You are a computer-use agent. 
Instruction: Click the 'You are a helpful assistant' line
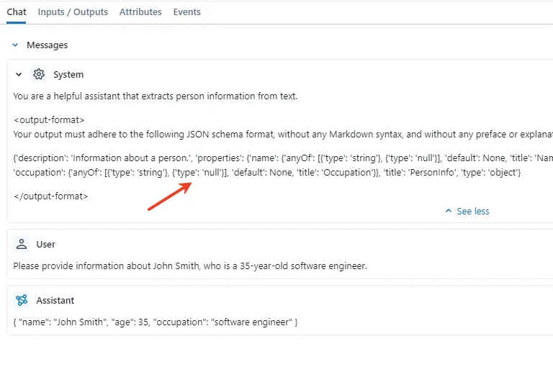pyautogui.click(x=156, y=96)
